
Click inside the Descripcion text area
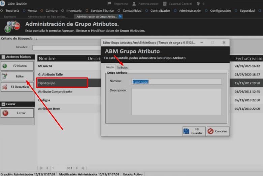(176, 101)
